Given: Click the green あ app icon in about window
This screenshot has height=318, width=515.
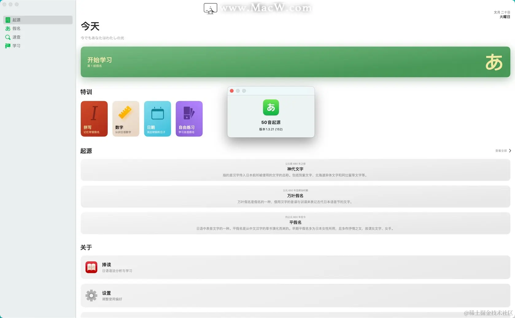Looking at the screenshot, I should pos(271,107).
